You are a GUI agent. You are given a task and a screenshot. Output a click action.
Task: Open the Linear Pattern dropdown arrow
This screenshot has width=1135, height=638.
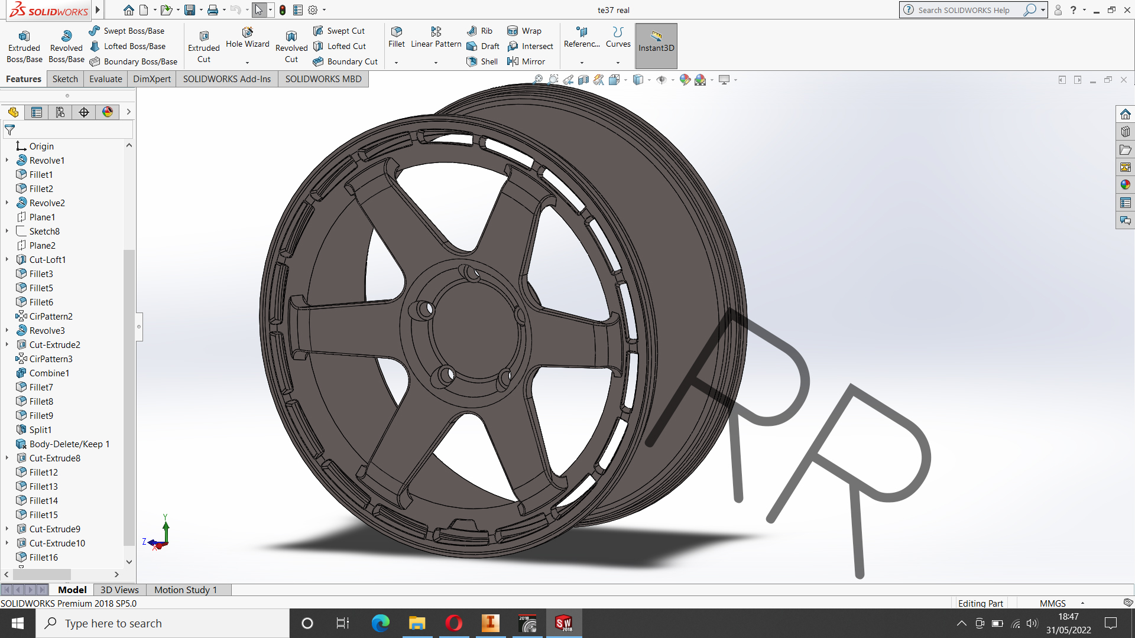coord(436,63)
